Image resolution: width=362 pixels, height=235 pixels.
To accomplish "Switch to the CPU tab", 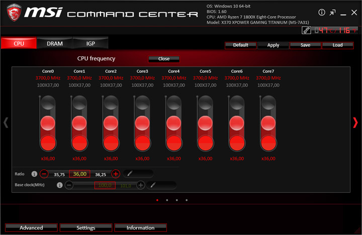I will point(19,43).
